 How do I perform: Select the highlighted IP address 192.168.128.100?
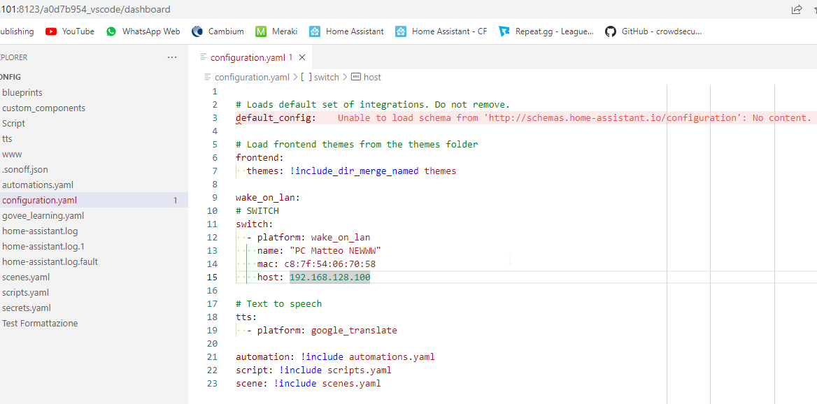click(x=329, y=277)
